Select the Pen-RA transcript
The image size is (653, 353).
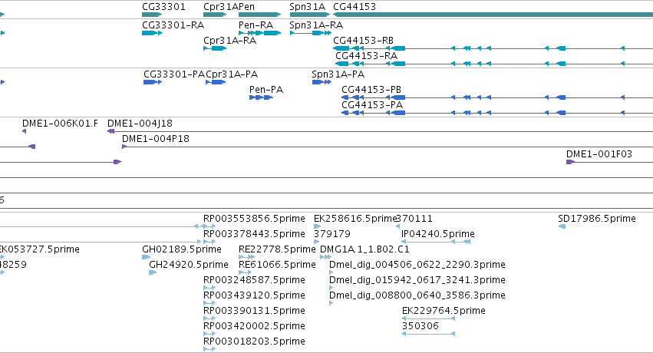pos(260,33)
